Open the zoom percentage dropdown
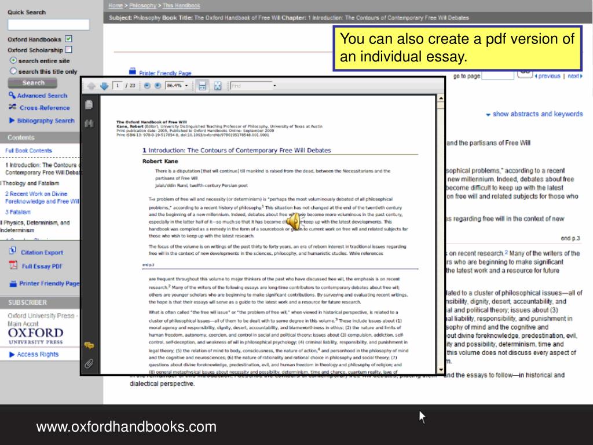 [186, 86]
